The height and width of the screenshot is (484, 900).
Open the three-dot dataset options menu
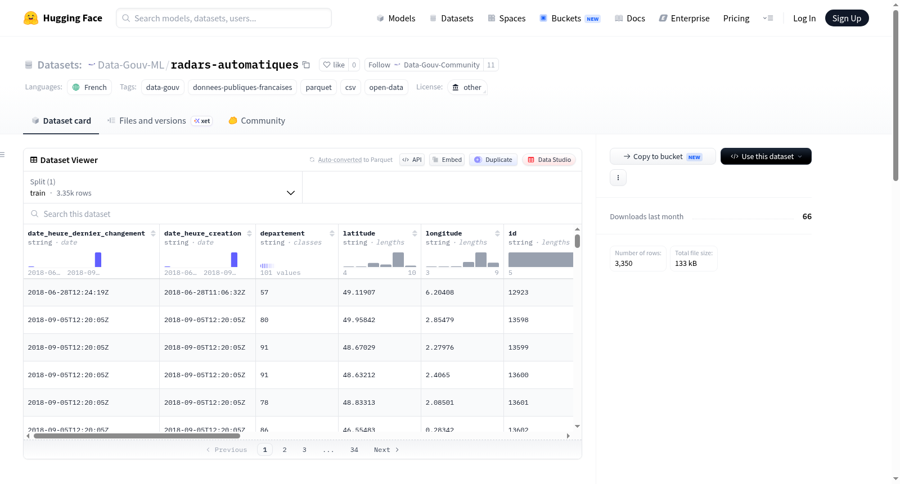618,178
